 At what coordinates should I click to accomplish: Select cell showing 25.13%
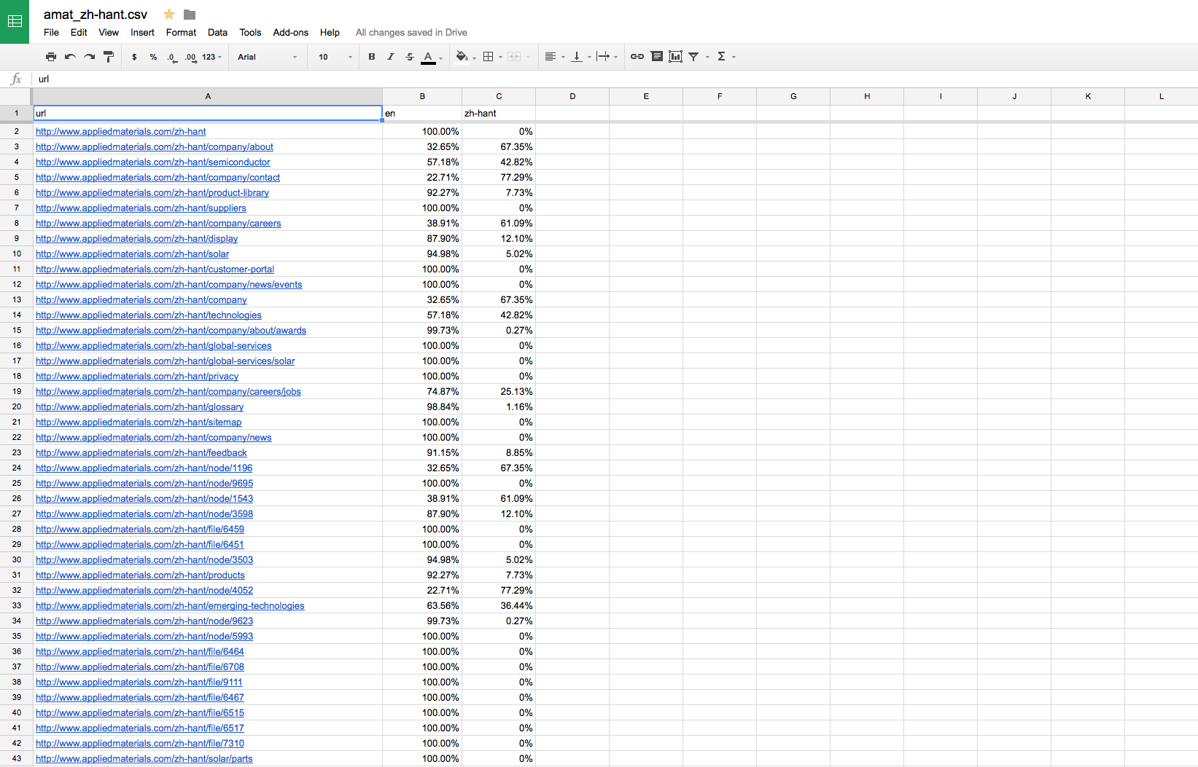tap(499, 391)
